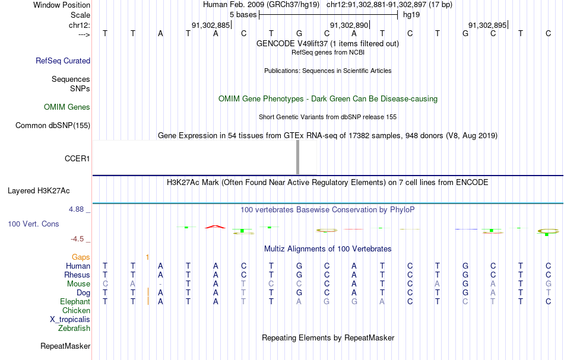This screenshot has height=360, width=564.
Task: Click the SNPs track label
Action: [x=80, y=88]
